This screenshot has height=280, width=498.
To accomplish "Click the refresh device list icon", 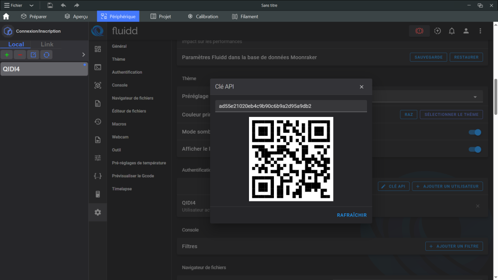I will (46, 55).
